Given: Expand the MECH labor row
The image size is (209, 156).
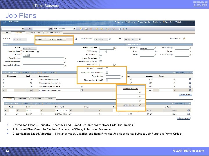Looking at the screenshot, I should pos(6,110).
